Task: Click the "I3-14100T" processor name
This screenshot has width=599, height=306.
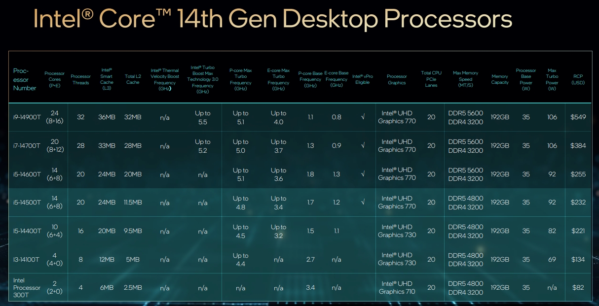Action: (27, 260)
